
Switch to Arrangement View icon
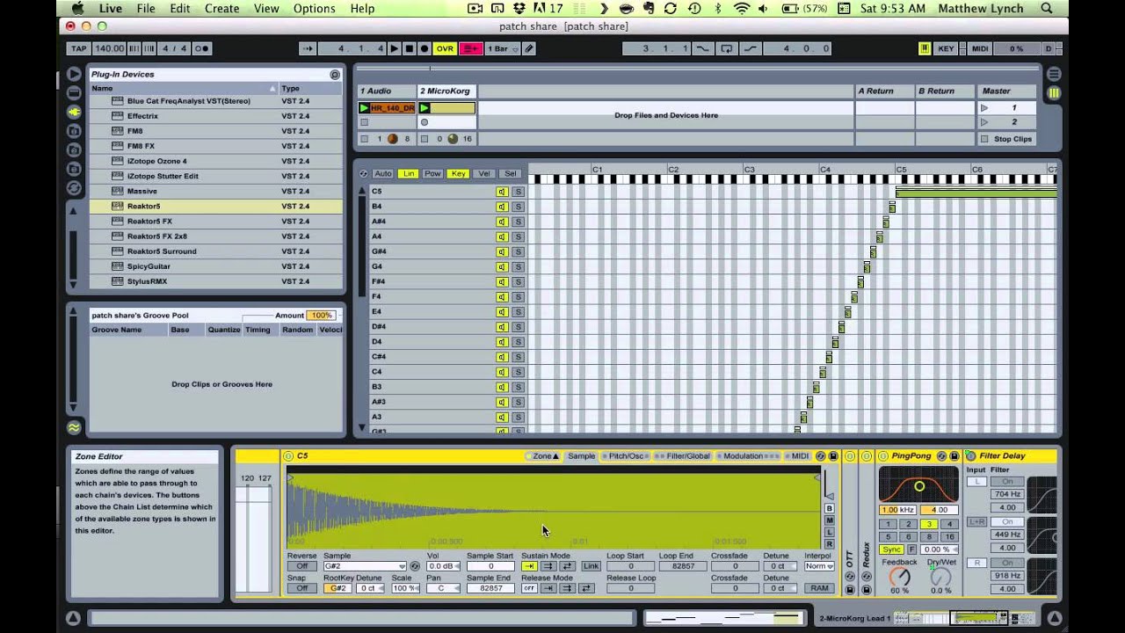(x=1054, y=75)
